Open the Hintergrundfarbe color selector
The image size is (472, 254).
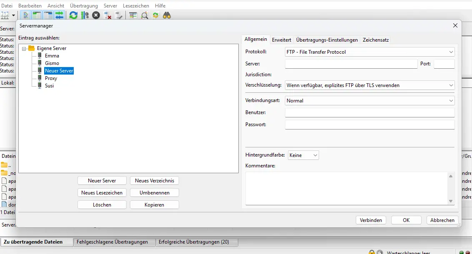tap(303, 154)
